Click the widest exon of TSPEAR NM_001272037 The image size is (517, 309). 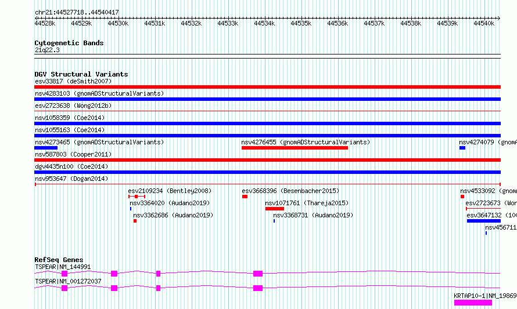click(x=258, y=288)
